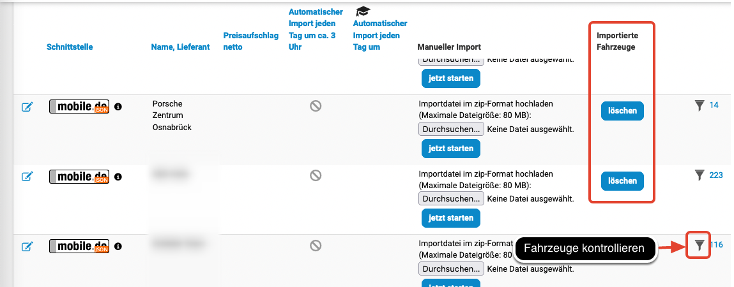The height and width of the screenshot is (287, 734).
Task: Open the 223 imported vehicles count link
Action: [x=716, y=175]
